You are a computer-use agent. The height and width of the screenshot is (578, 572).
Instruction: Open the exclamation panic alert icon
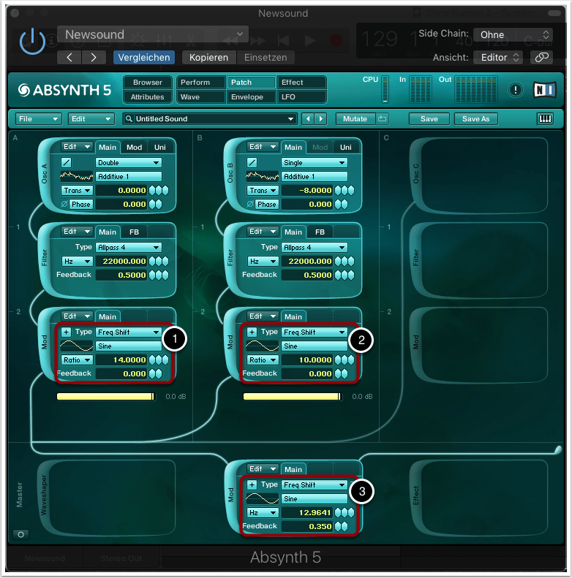click(515, 90)
